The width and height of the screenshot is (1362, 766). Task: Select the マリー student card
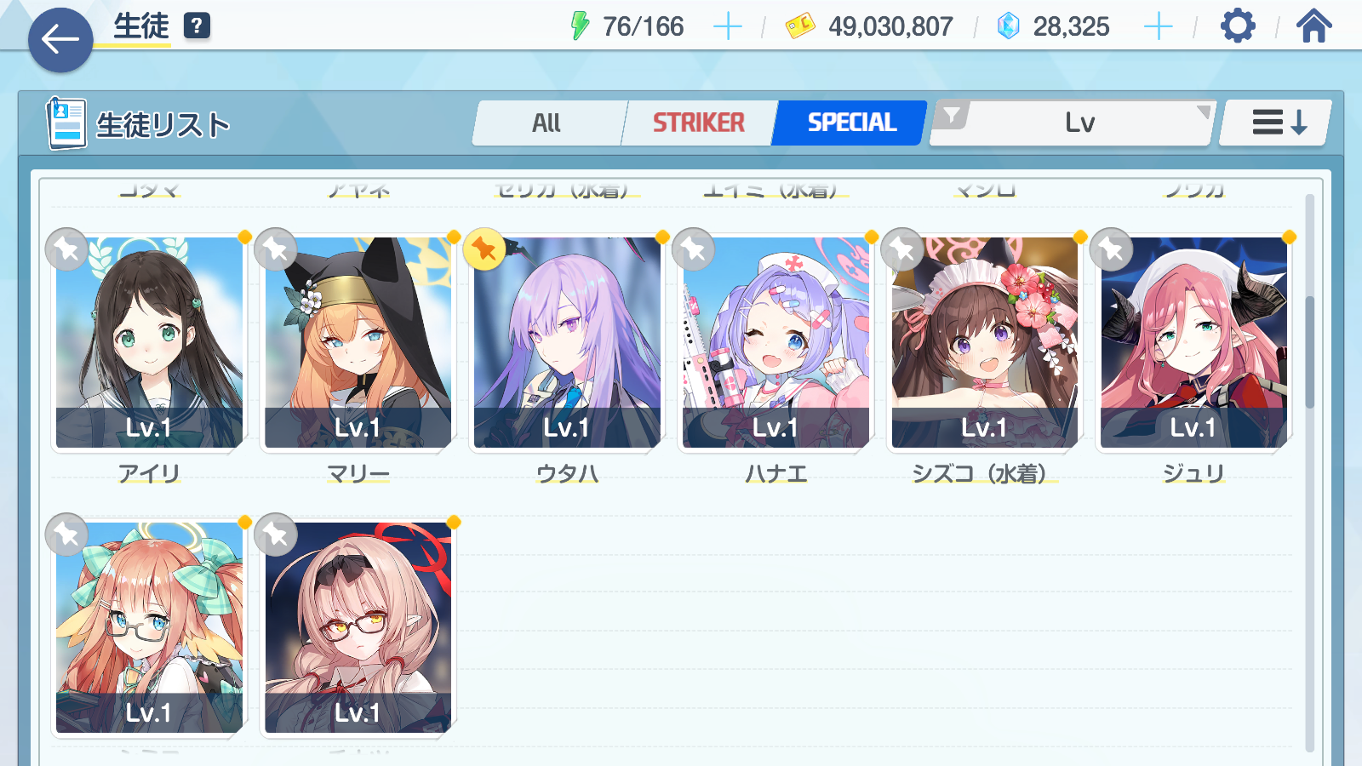point(358,342)
